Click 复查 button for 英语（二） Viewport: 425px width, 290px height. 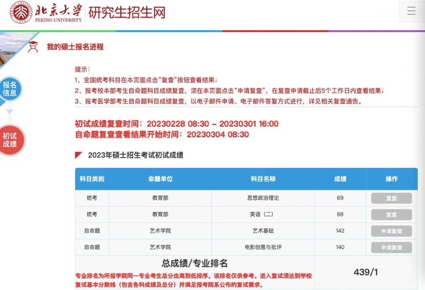coord(391,215)
